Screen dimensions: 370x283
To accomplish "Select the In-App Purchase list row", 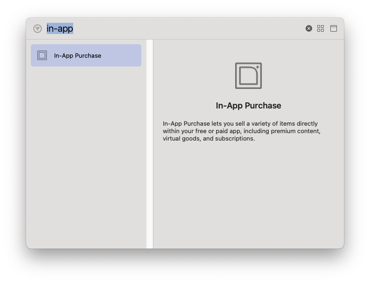I will (86, 55).
